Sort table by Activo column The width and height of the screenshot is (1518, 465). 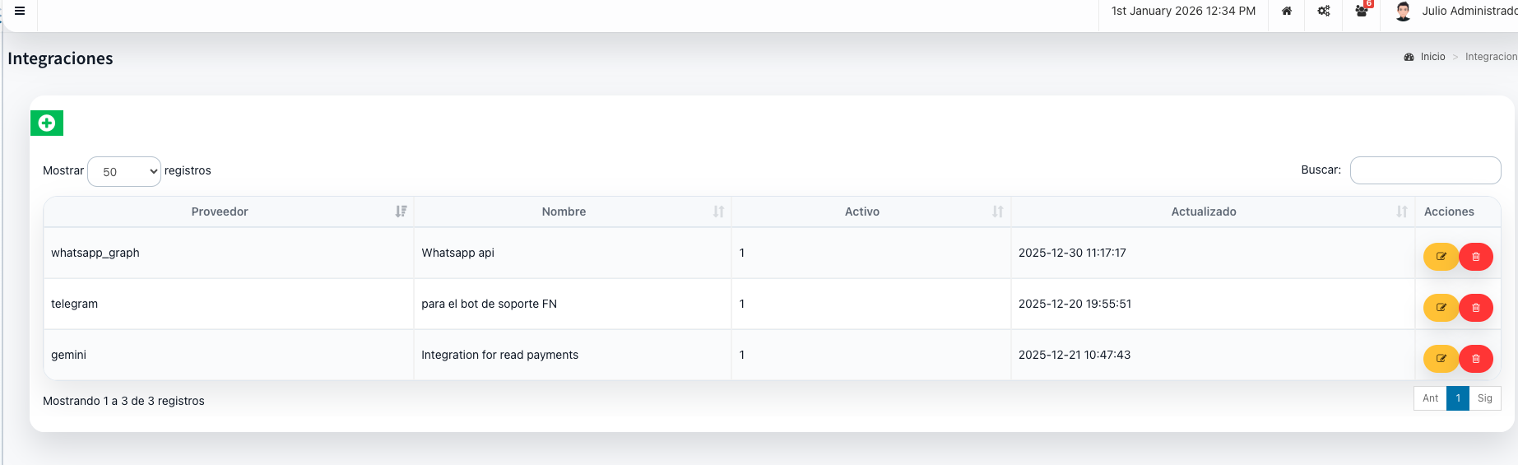click(861, 212)
